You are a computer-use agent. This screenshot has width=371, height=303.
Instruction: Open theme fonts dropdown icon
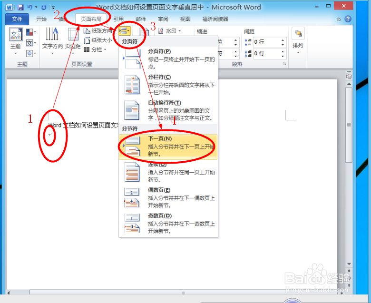coord(31,43)
